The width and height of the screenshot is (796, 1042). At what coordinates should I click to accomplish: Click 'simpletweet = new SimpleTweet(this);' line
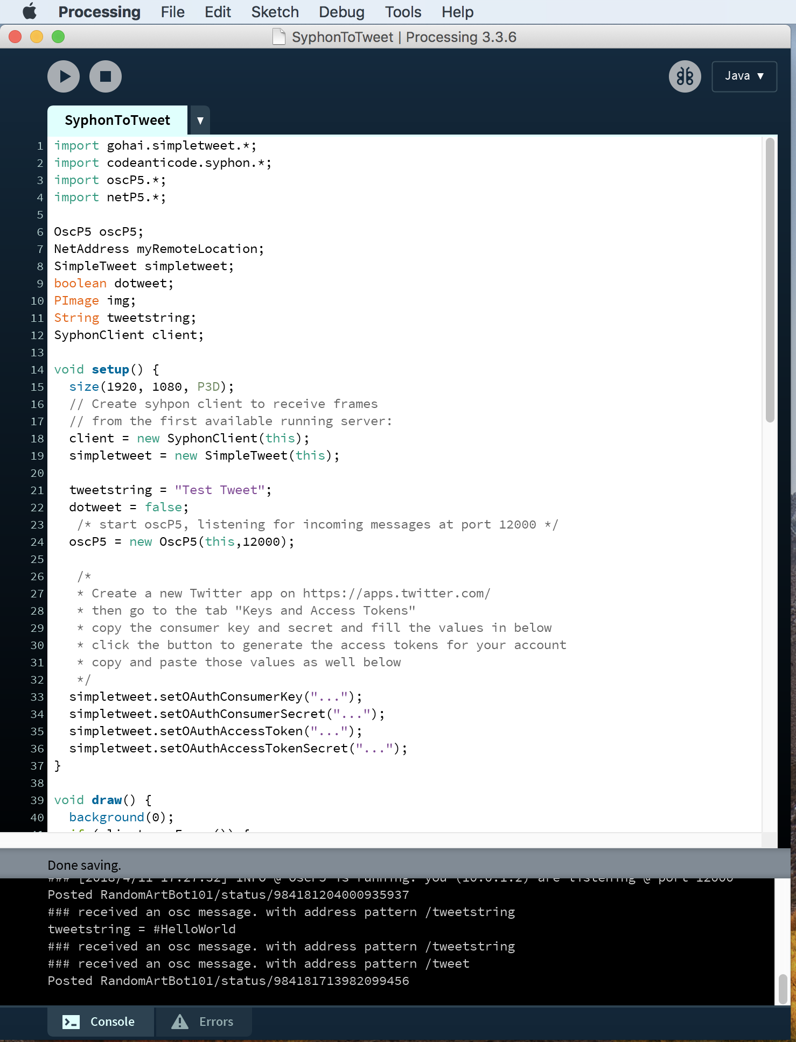click(204, 456)
